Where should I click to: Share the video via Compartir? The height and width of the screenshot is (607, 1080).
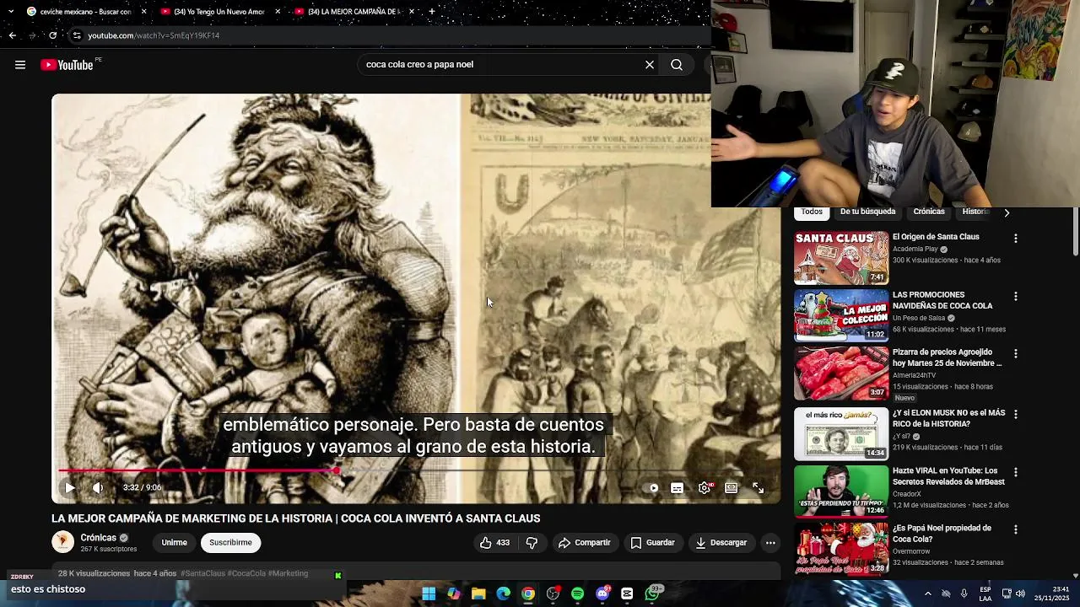(584, 543)
